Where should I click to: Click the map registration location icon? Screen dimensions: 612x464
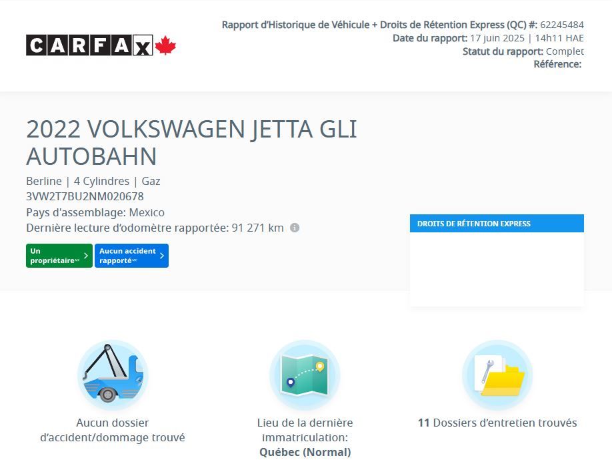[305, 375]
